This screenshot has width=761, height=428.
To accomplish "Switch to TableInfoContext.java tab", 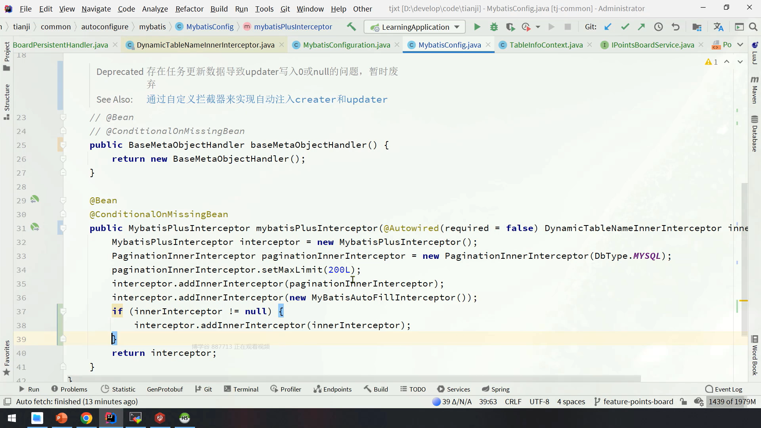I will coord(546,45).
